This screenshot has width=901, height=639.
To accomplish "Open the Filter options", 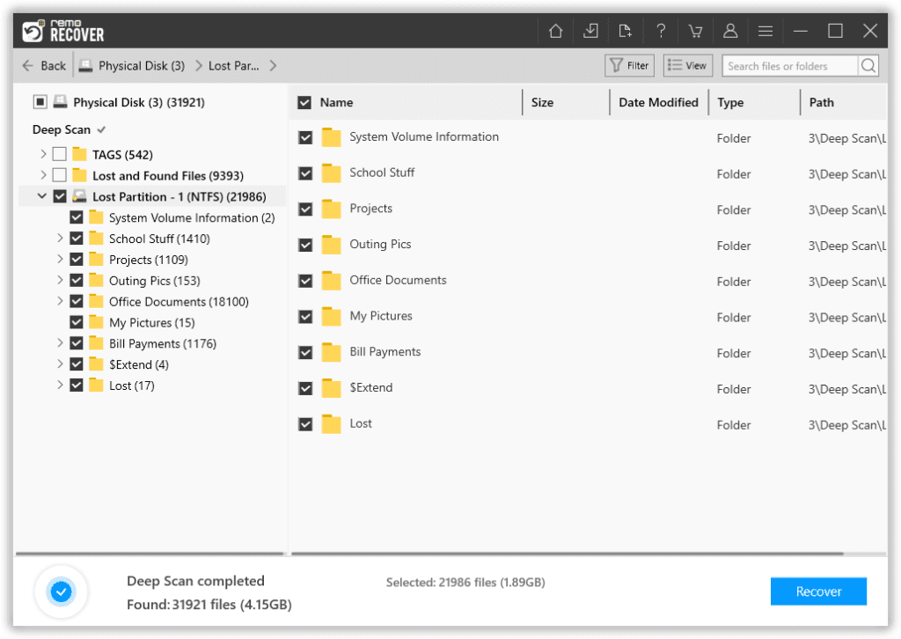I will (628, 65).
